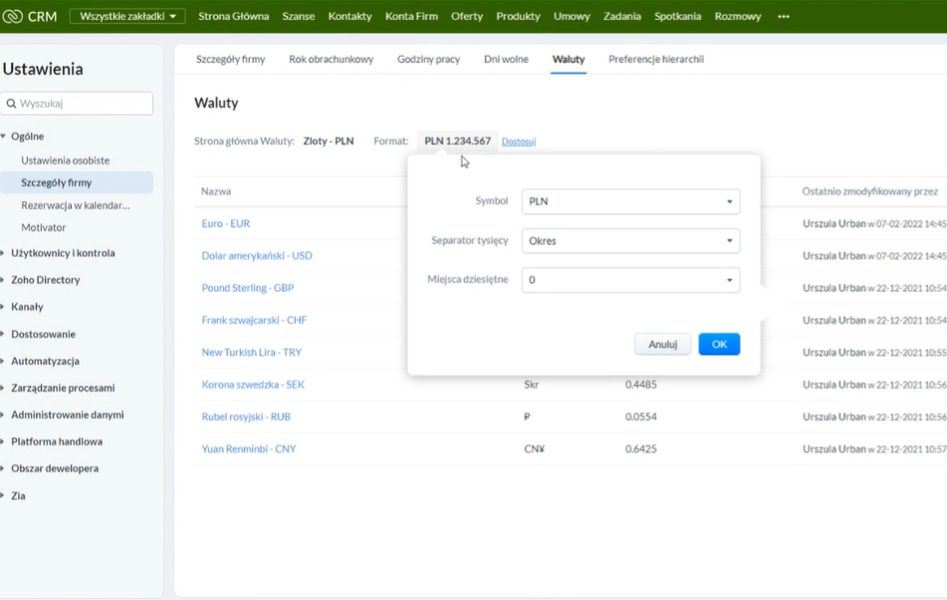Open the Separator tysięcy dropdown
The width and height of the screenshot is (947, 600).
pos(630,240)
